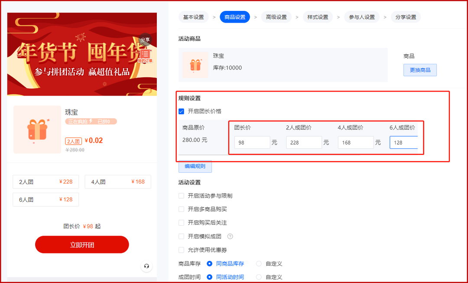
Task: Open 我的订单 from the banner icon
Action: tap(145, 56)
